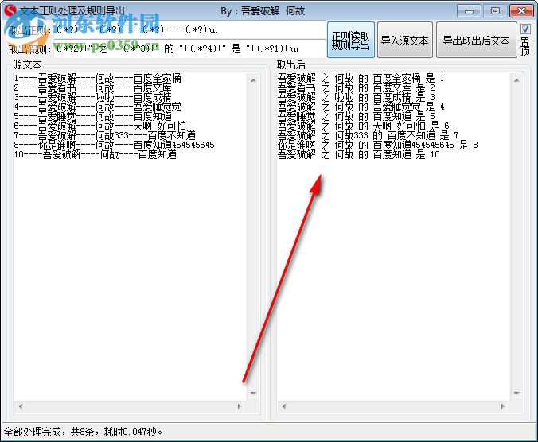Toggle the 置顶 checkbox

click(x=525, y=29)
